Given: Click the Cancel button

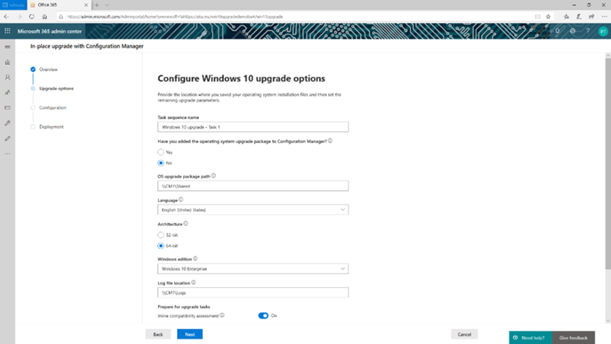Looking at the screenshot, I should click(x=464, y=334).
